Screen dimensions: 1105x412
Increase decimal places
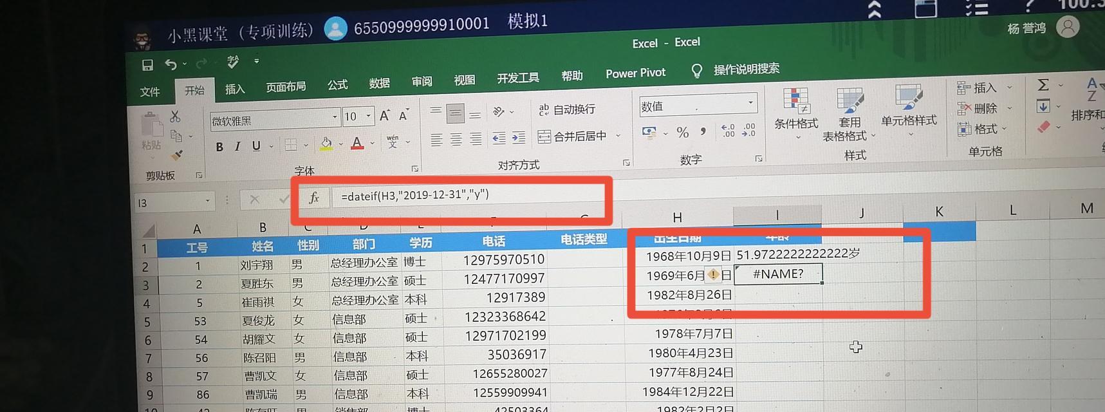pos(728,131)
